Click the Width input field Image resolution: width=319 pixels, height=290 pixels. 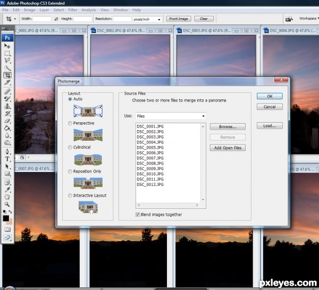(41, 19)
